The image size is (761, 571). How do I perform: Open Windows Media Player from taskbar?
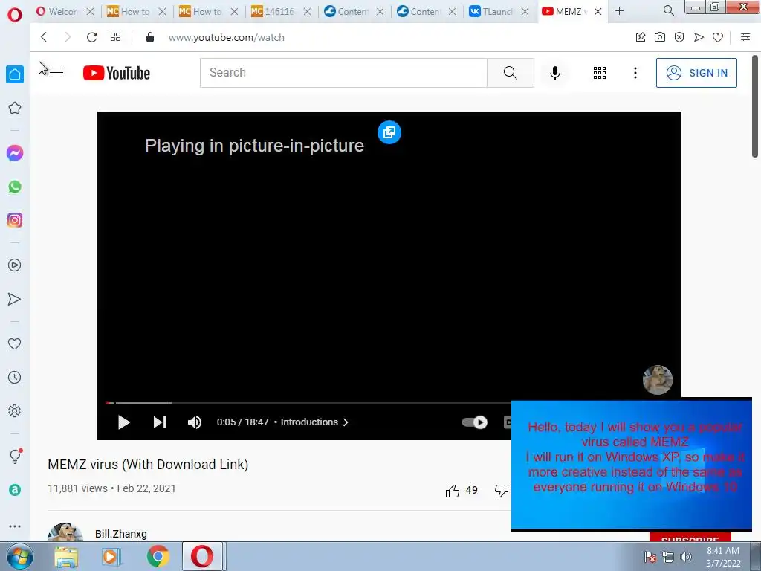pos(111,556)
